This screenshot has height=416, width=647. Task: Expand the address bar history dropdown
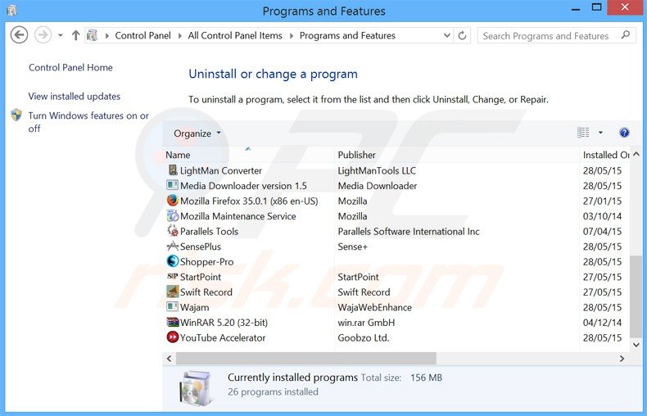pos(446,35)
